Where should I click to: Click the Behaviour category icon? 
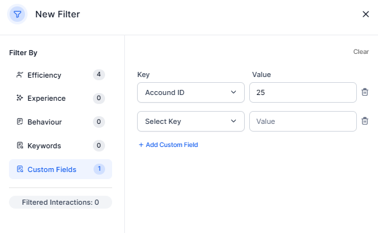tap(20, 121)
